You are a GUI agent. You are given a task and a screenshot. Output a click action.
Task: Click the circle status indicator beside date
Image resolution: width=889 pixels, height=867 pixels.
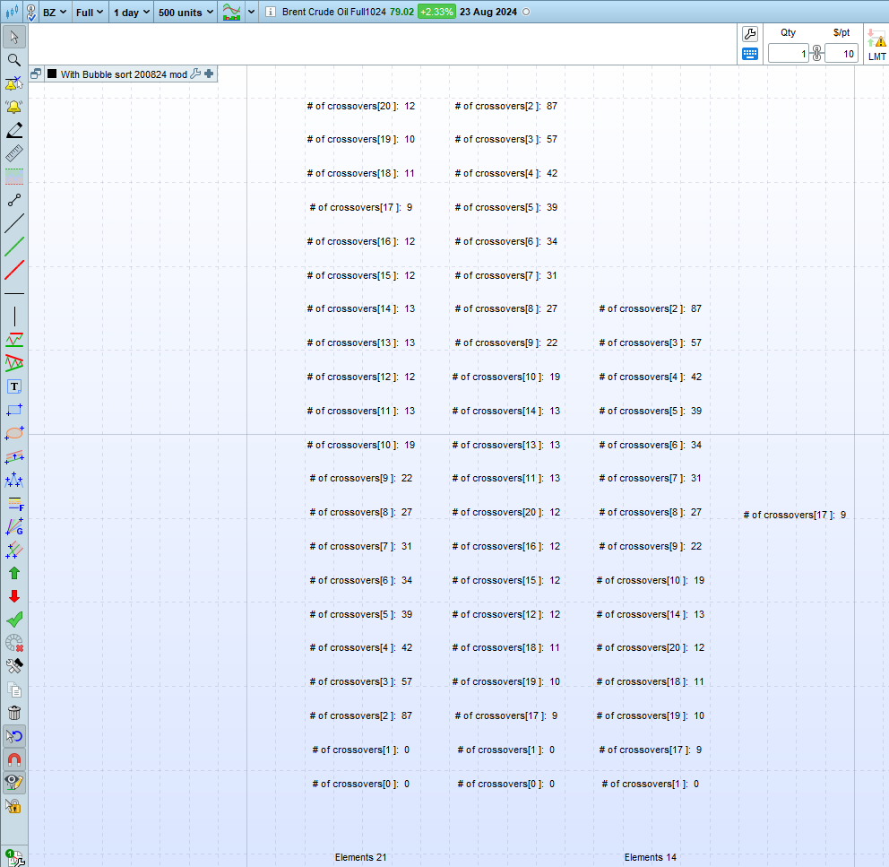(526, 12)
